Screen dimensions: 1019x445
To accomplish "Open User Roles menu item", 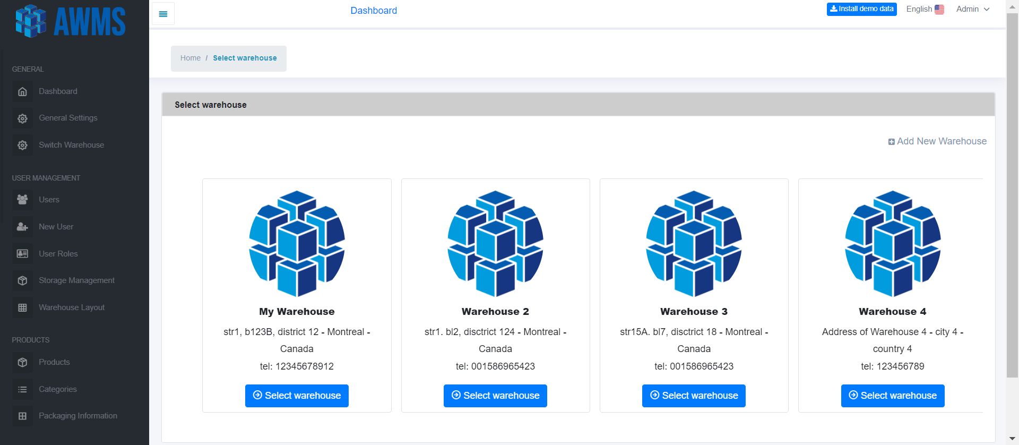I will pyautogui.click(x=58, y=254).
